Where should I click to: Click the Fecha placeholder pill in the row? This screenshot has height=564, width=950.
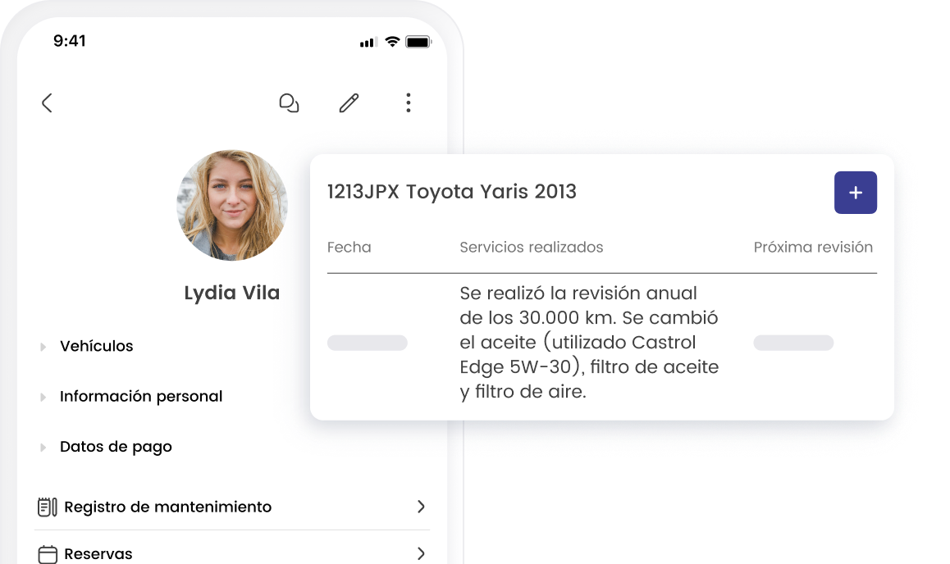(x=368, y=343)
